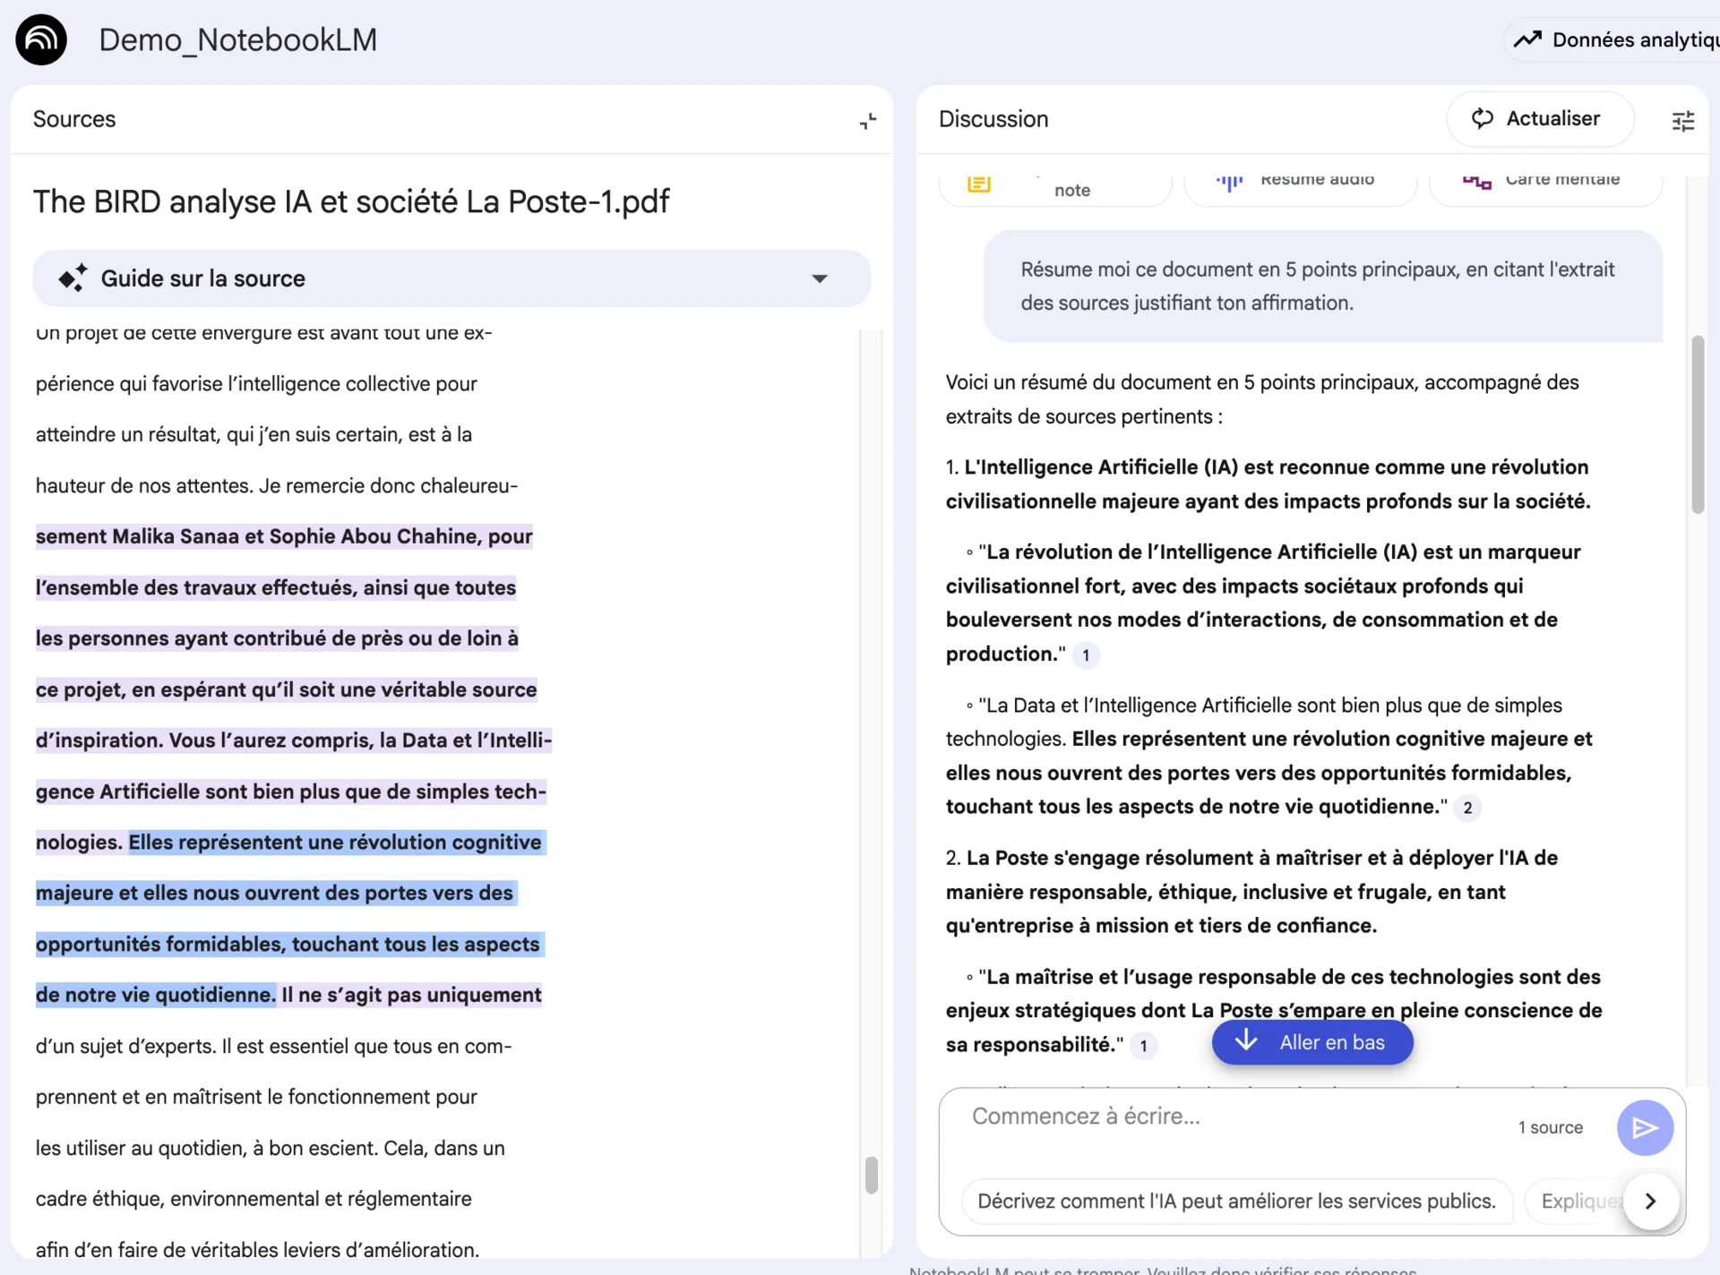Screen dimensions: 1720x1275
Task: Click citation 2 after vie quotidienne
Action: 1466,808
